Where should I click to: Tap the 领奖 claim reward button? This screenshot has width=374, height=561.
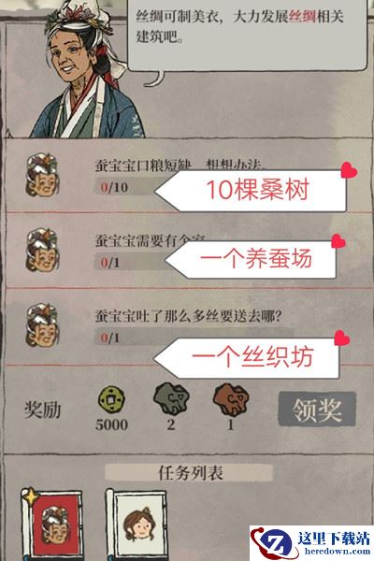click(317, 409)
